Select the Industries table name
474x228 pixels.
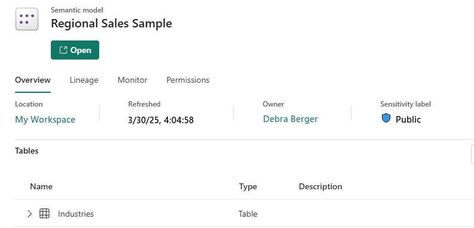point(76,214)
